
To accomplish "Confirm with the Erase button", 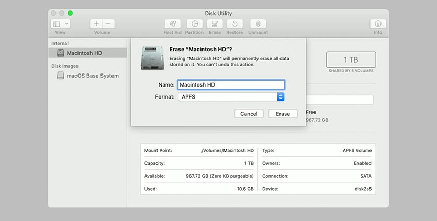I will pyautogui.click(x=283, y=114).
